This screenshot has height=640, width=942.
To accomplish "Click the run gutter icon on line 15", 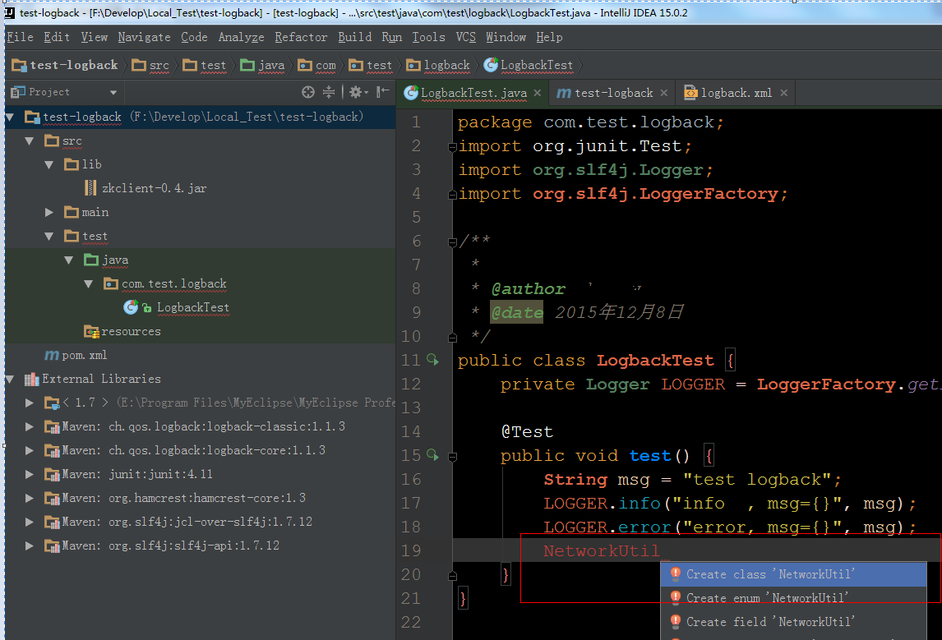I will tap(433, 455).
